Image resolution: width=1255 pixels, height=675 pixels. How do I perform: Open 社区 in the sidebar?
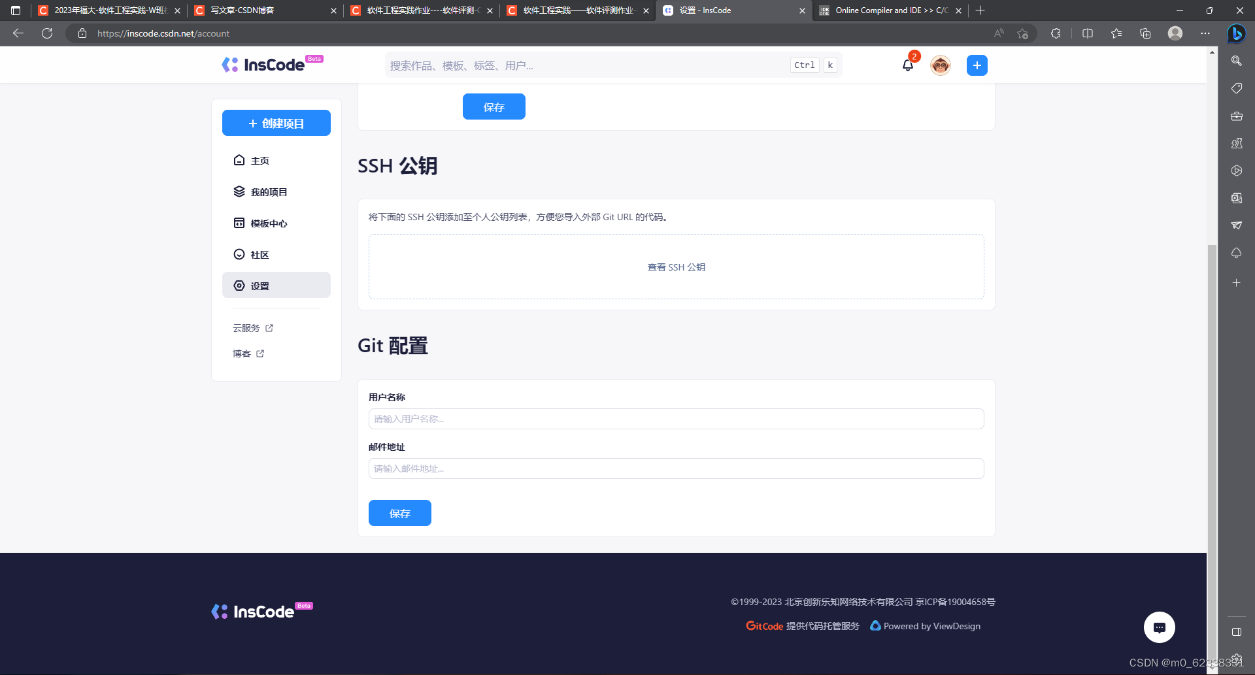click(x=259, y=254)
